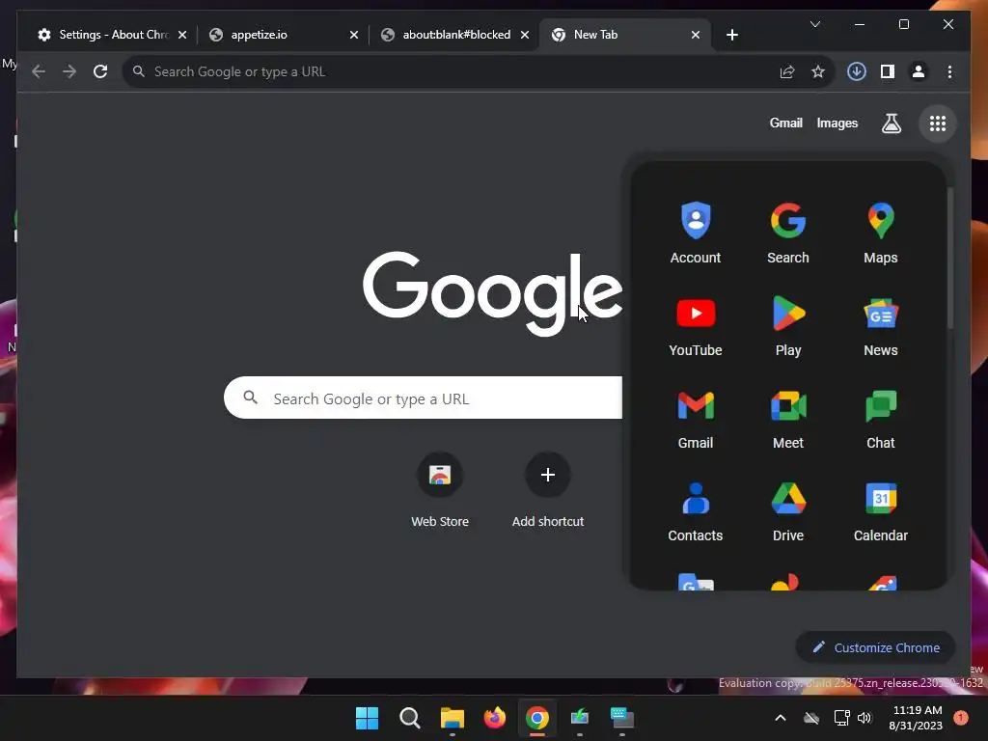The width and height of the screenshot is (988, 741).
Task: Open the Chrome three-dot menu
Action: [x=949, y=71]
